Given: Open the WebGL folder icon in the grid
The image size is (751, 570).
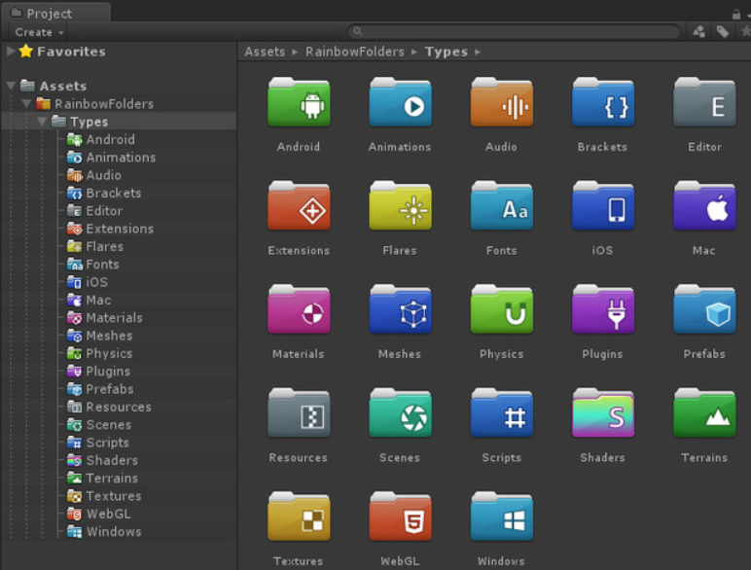Looking at the screenshot, I should (x=400, y=516).
